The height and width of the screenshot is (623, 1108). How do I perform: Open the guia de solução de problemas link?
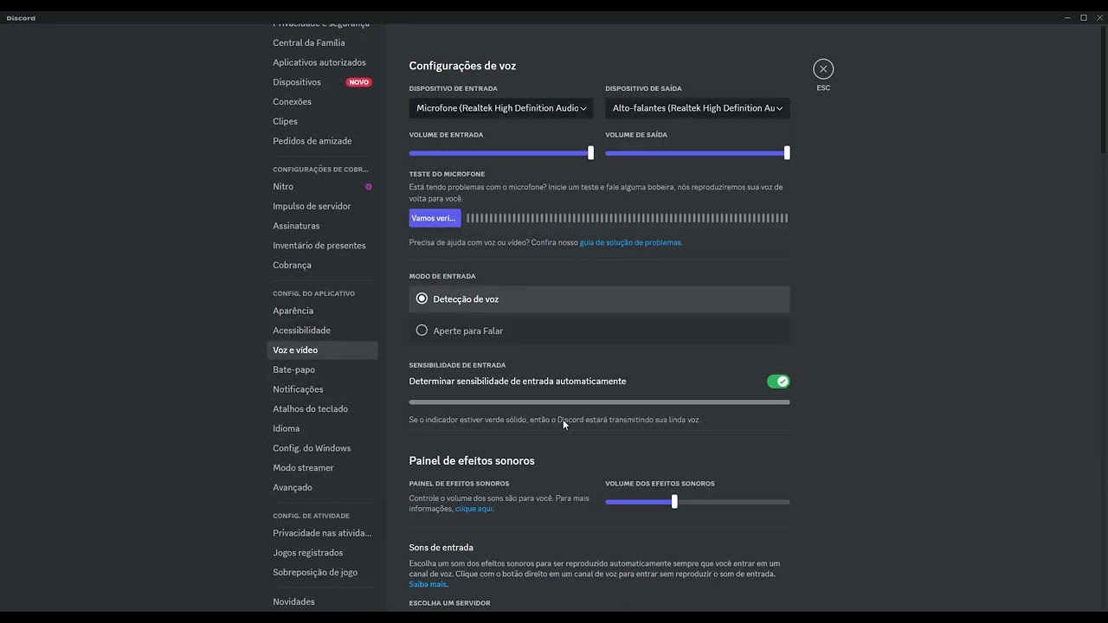click(x=630, y=243)
